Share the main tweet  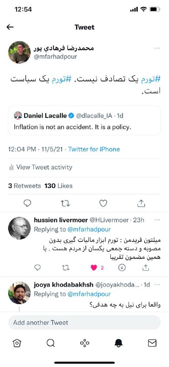[141, 203]
